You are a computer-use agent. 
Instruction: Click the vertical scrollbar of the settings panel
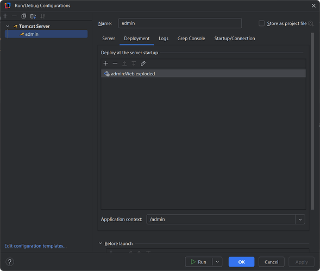pos(312,121)
